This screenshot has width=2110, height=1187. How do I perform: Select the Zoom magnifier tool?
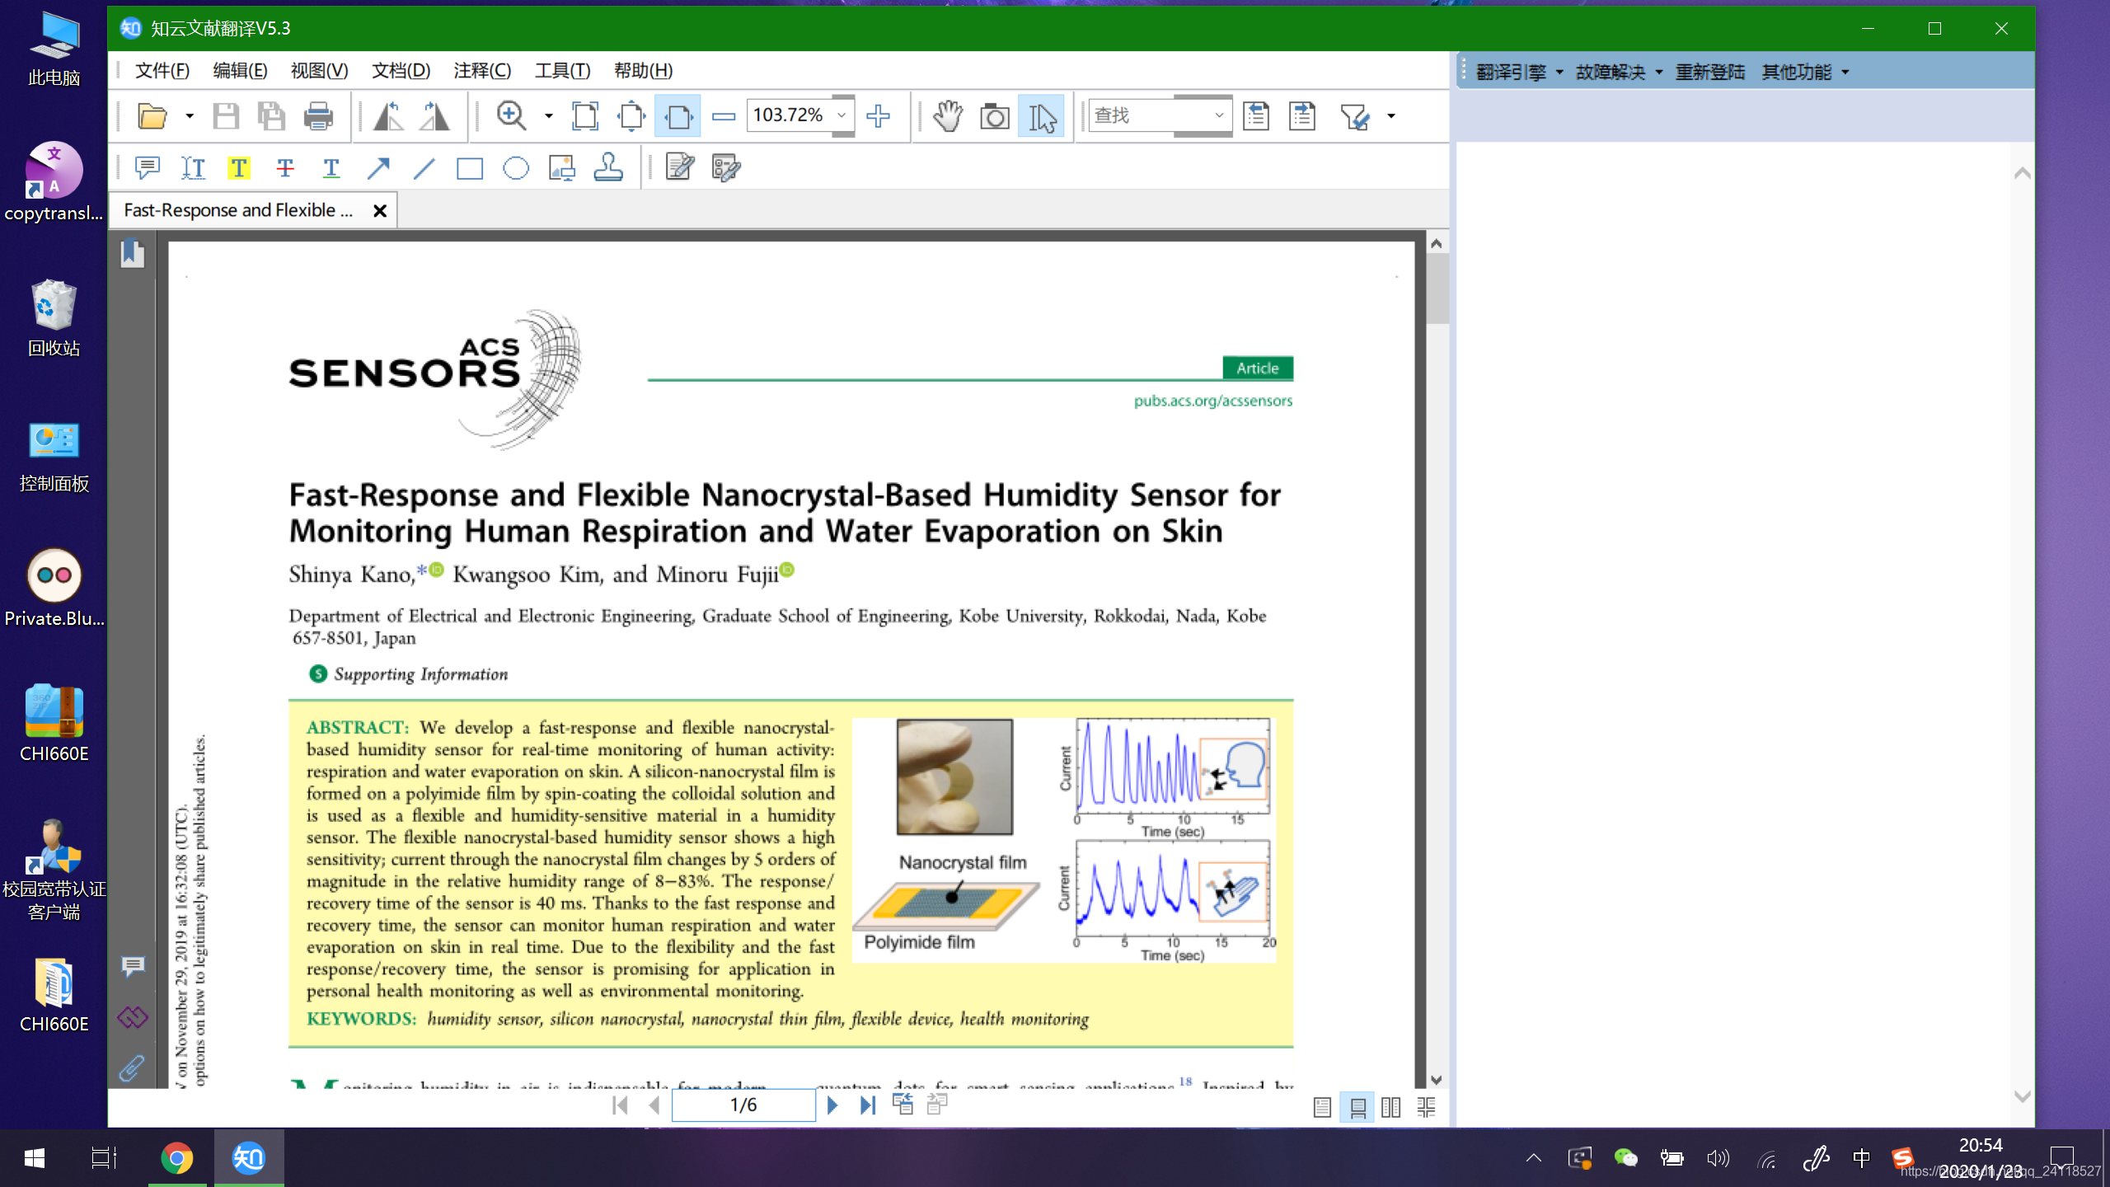click(x=511, y=116)
